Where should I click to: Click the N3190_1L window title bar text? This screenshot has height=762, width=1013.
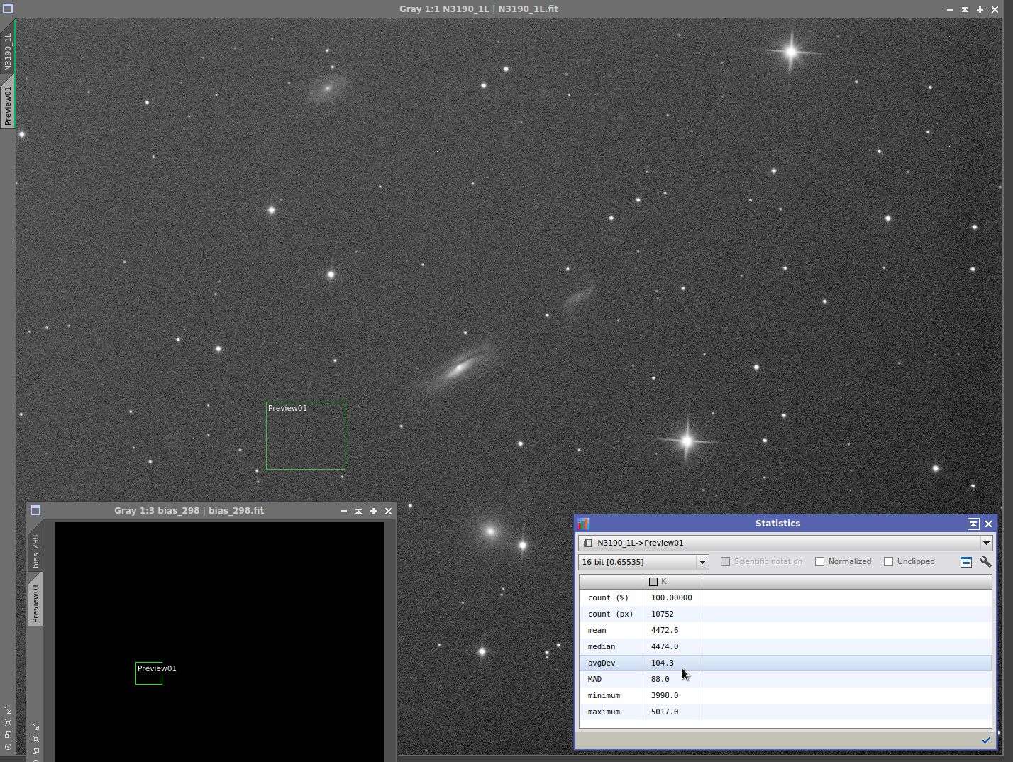point(479,9)
